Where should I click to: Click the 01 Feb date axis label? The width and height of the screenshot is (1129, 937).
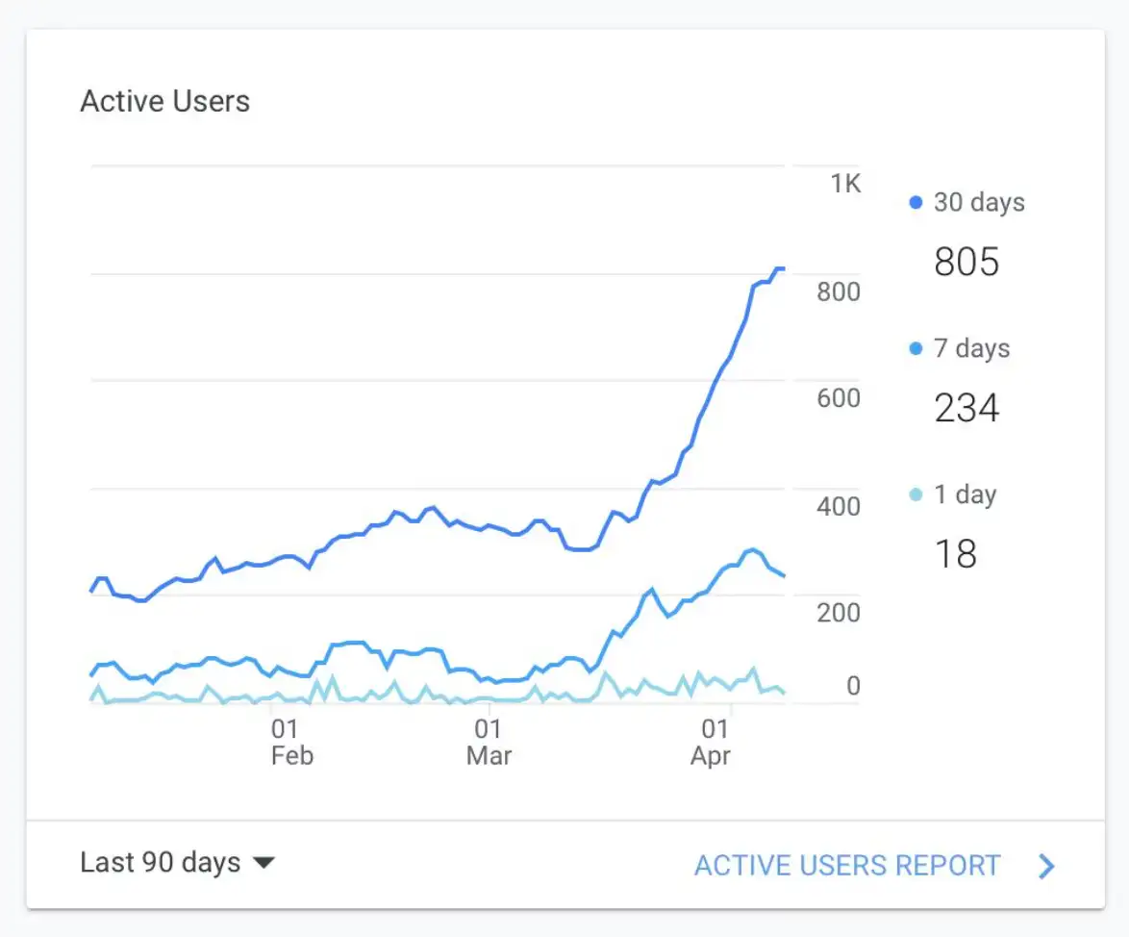[x=291, y=742]
